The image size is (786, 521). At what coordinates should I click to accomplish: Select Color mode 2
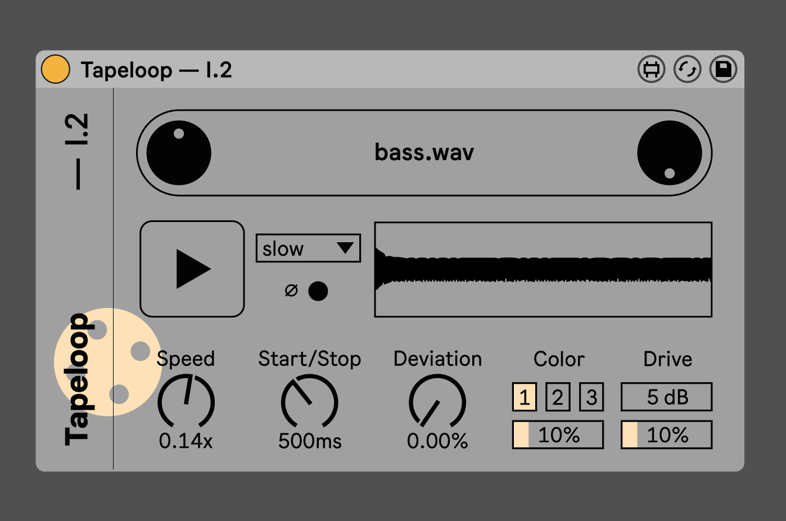(x=558, y=397)
